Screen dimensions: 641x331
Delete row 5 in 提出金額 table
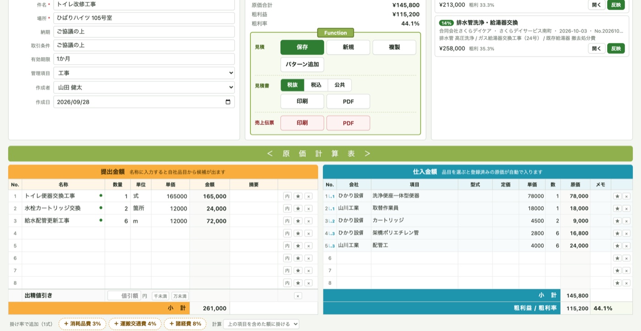pos(308,245)
